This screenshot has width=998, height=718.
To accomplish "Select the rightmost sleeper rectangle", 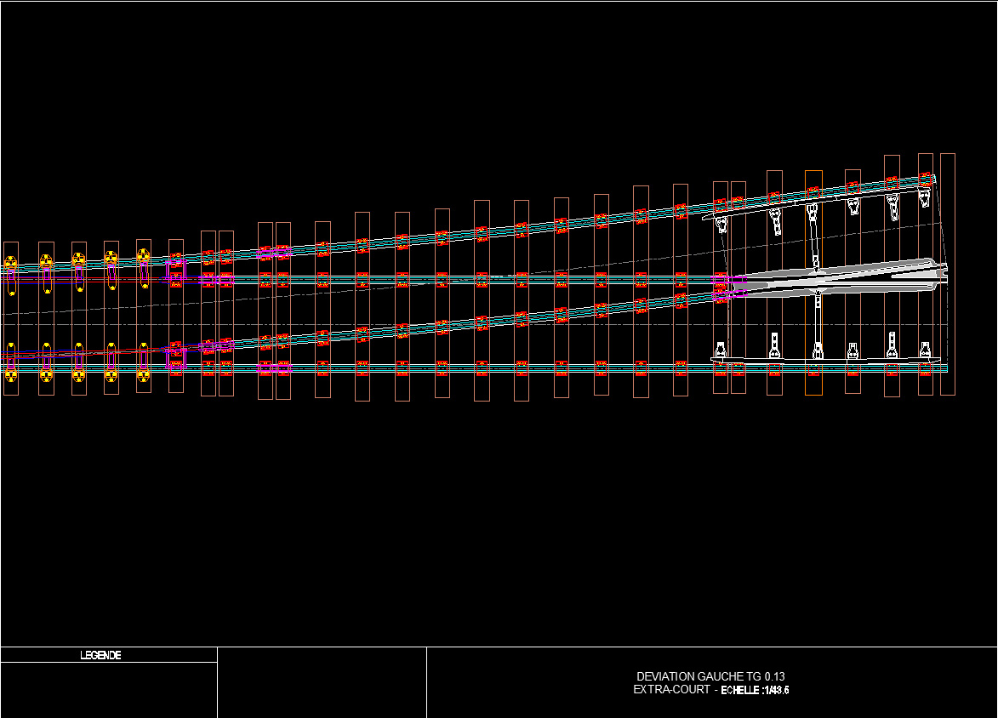I will pos(948,274).
